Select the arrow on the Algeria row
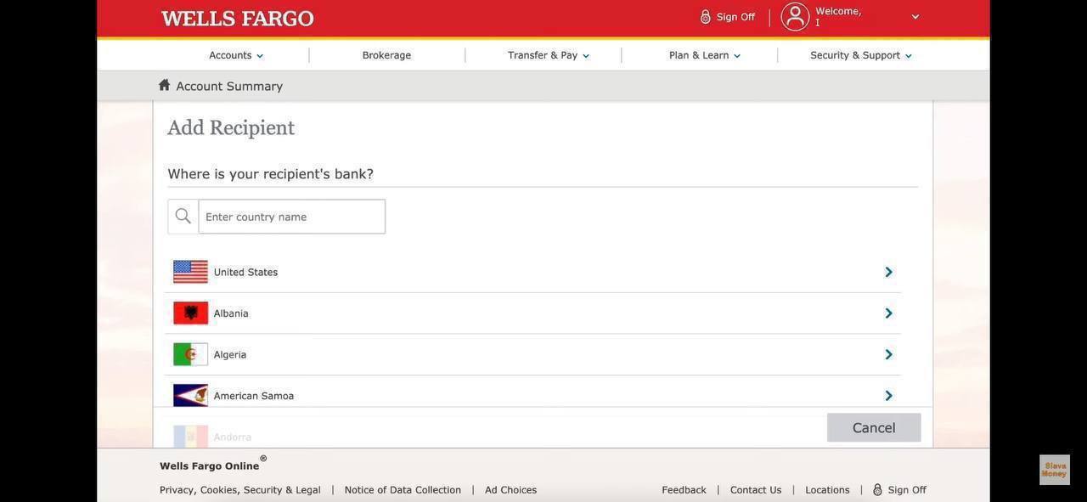The image size is (1087, 502). click(888, 354)
